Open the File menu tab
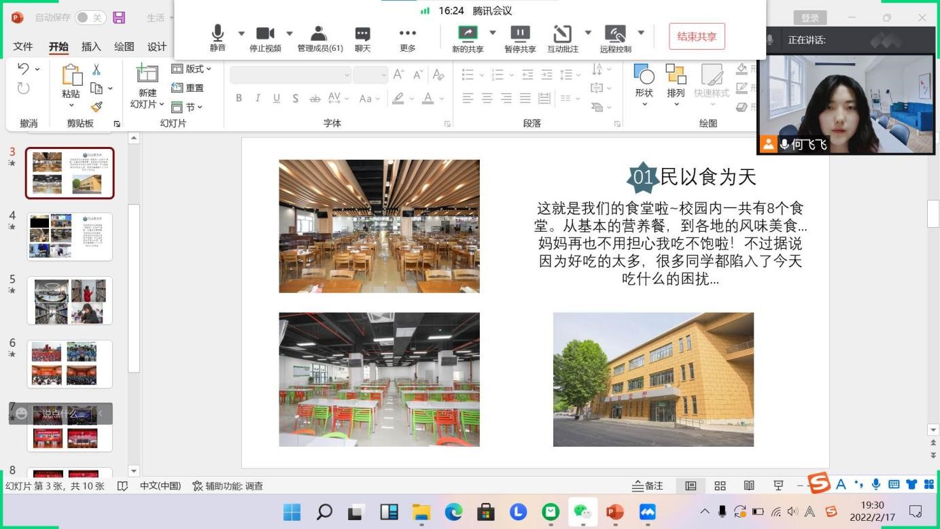Screen dimensions: 940x529 pyautogui.click(x=22, y=46)
